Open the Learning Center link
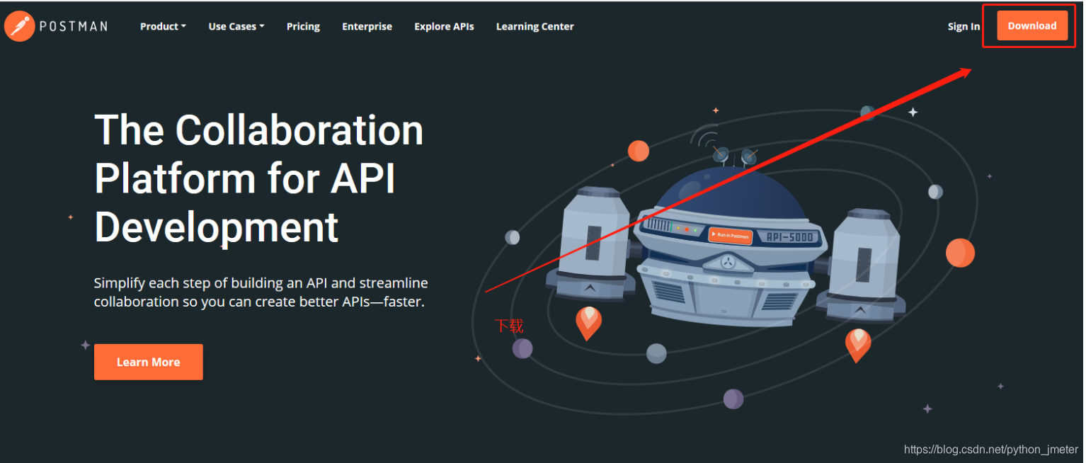 [x=535, y=26]
